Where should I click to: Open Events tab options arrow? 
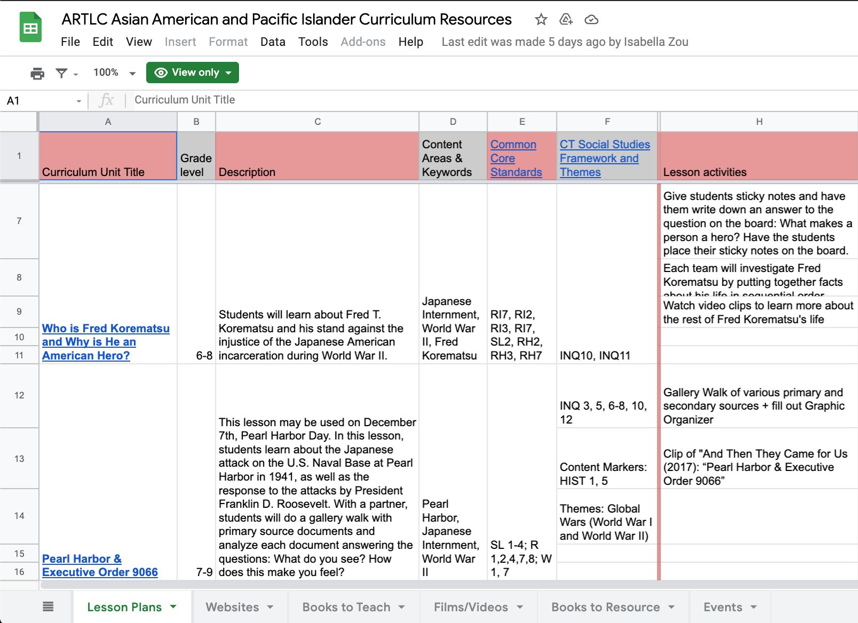pos(753,607)
